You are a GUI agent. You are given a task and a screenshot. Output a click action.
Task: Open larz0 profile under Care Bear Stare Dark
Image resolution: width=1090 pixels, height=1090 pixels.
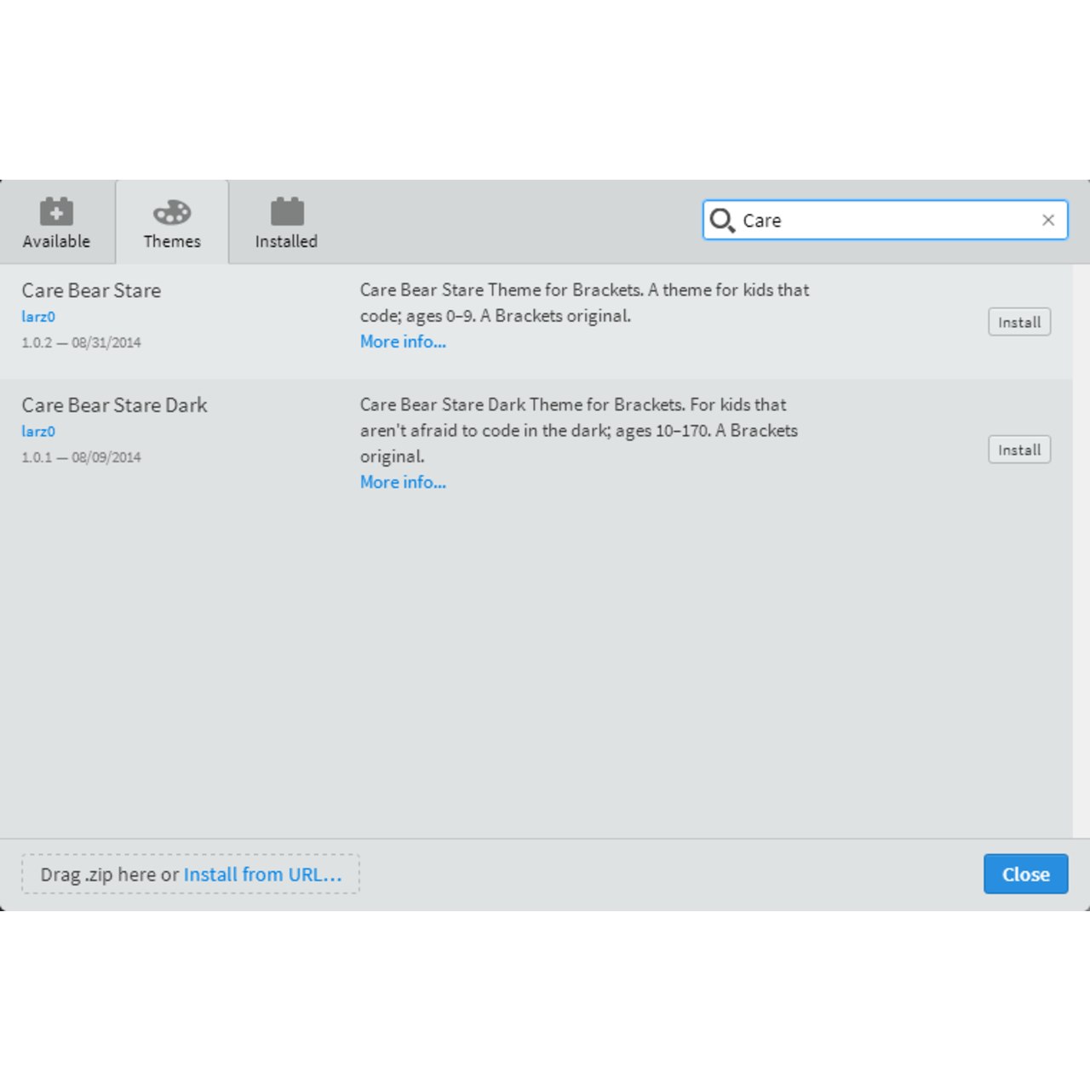coord(37,432)
